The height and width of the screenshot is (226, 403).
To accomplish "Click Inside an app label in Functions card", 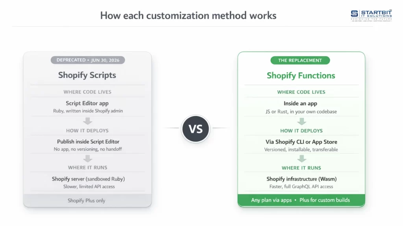I will 300,104.
